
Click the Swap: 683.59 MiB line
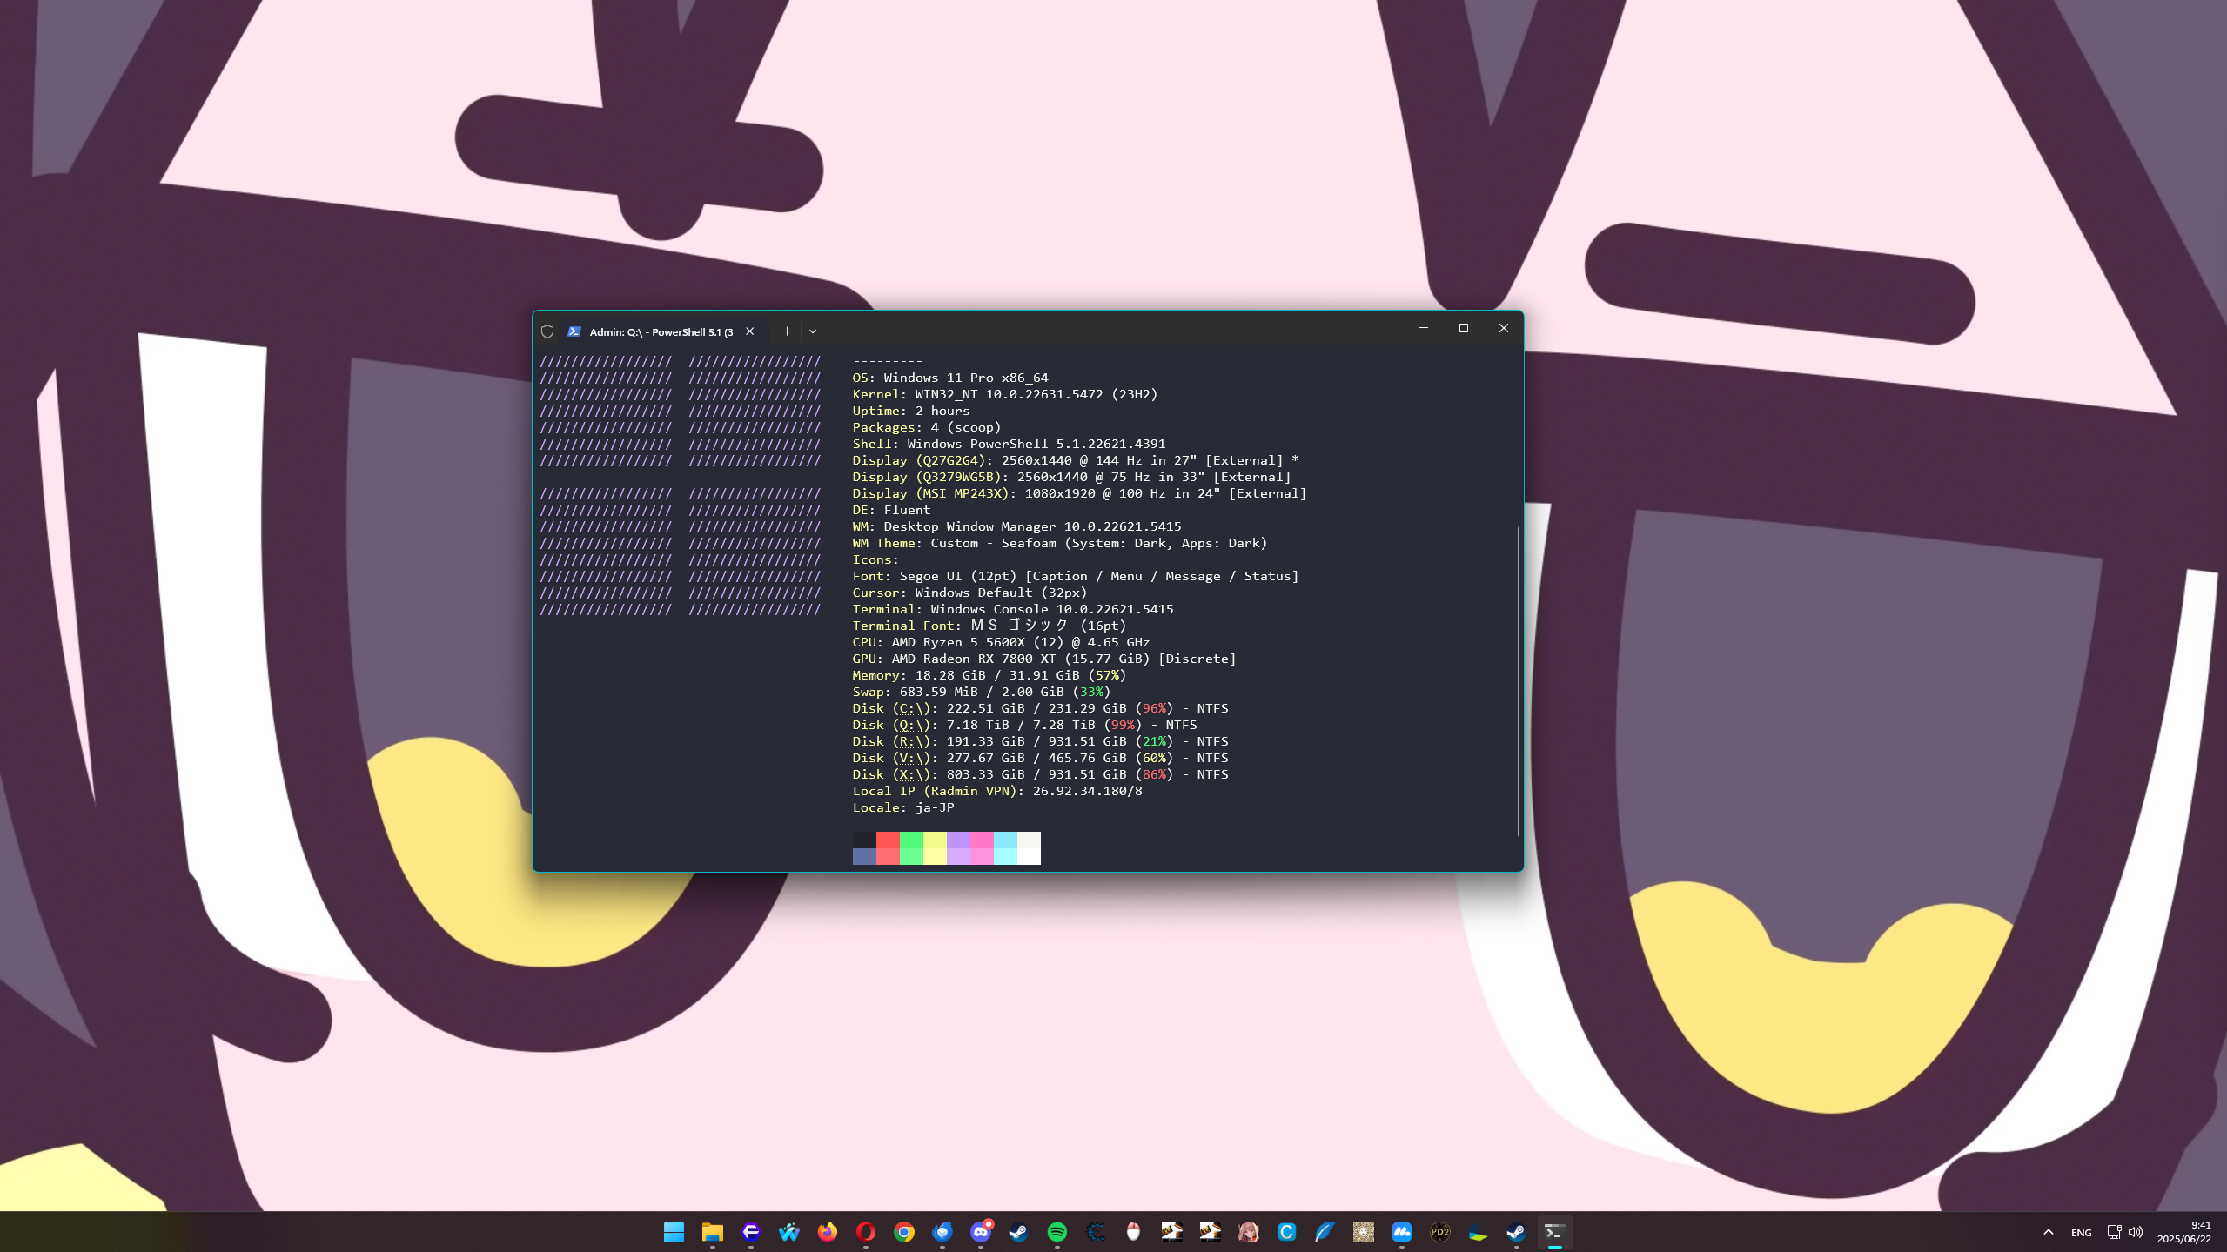(982, 692)
